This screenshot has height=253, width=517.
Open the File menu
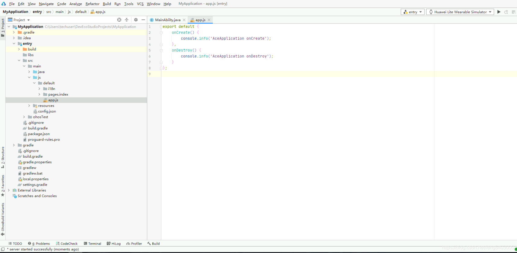(12, 4)
